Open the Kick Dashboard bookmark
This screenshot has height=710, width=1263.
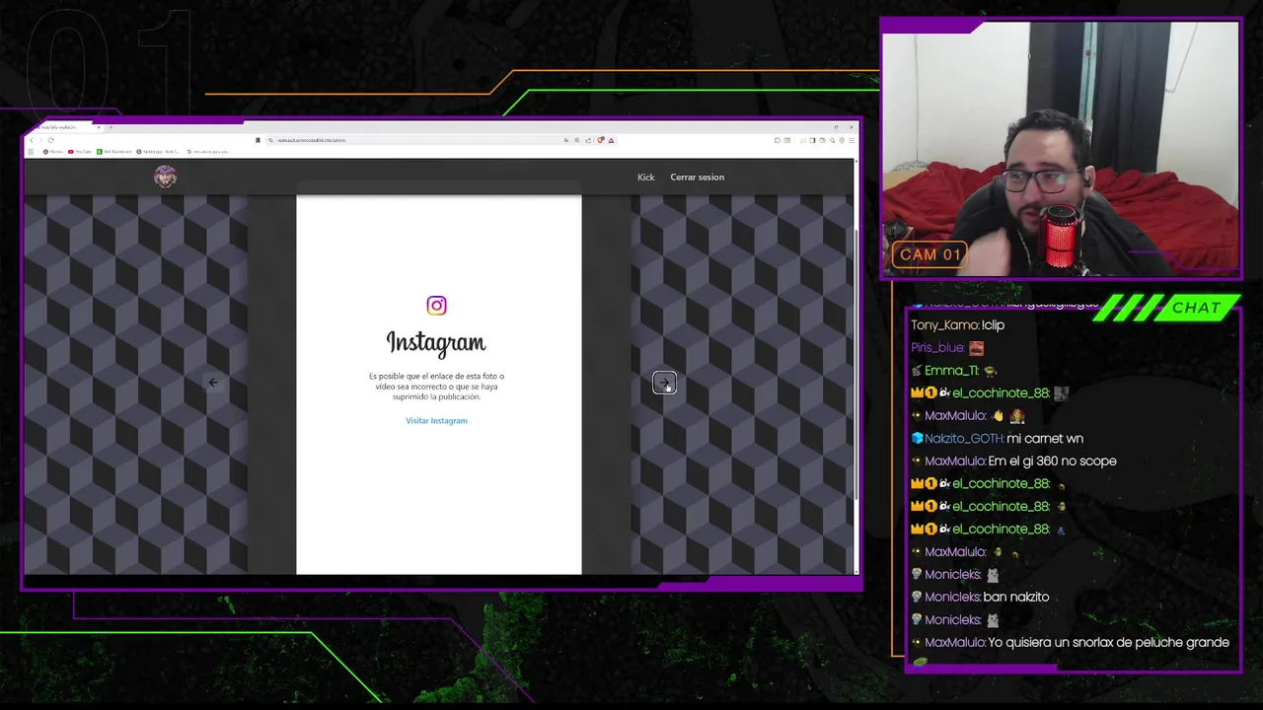pos(114,152)
